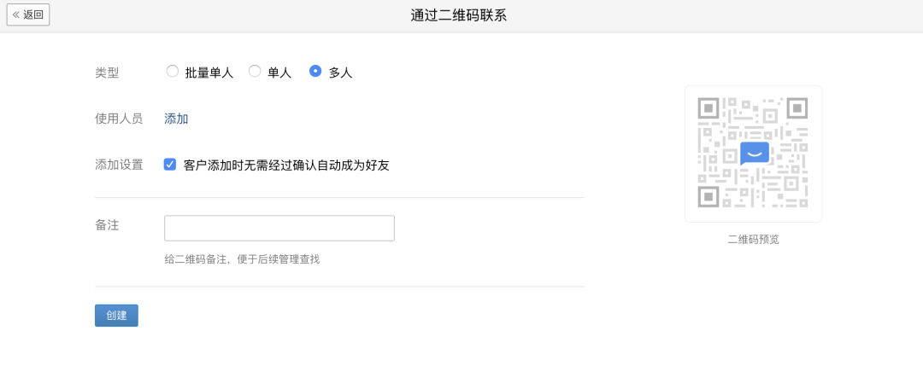Screen dimensions: 923x383
Task: Click the 返回 button text
Action: point(33,15)
